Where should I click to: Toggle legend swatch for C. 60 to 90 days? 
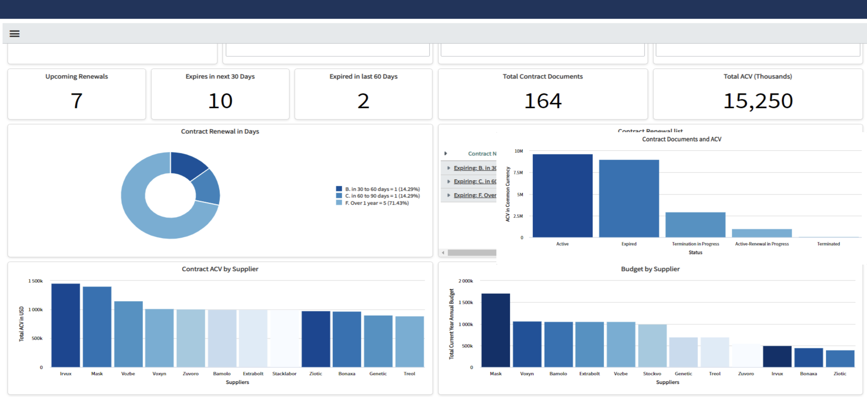coord(339,195)
